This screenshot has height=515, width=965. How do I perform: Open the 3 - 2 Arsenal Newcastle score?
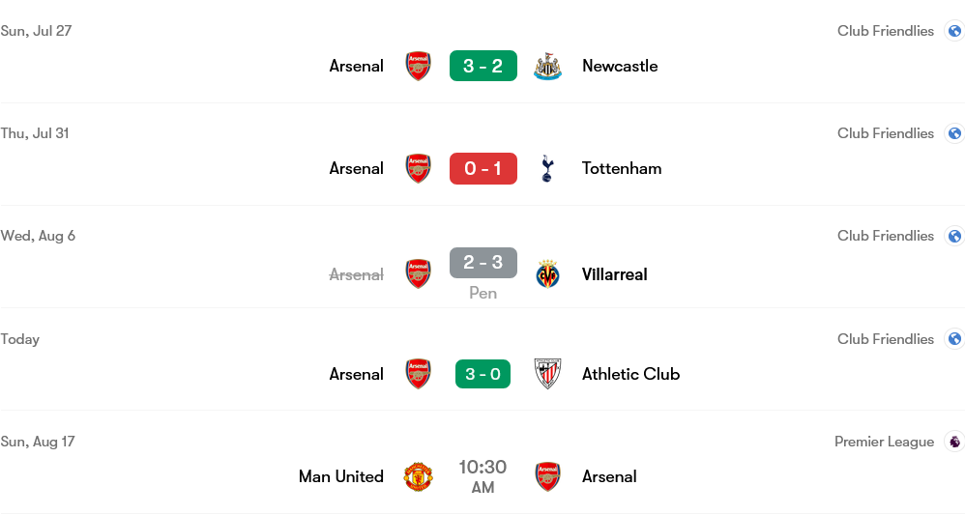(483, 66)
